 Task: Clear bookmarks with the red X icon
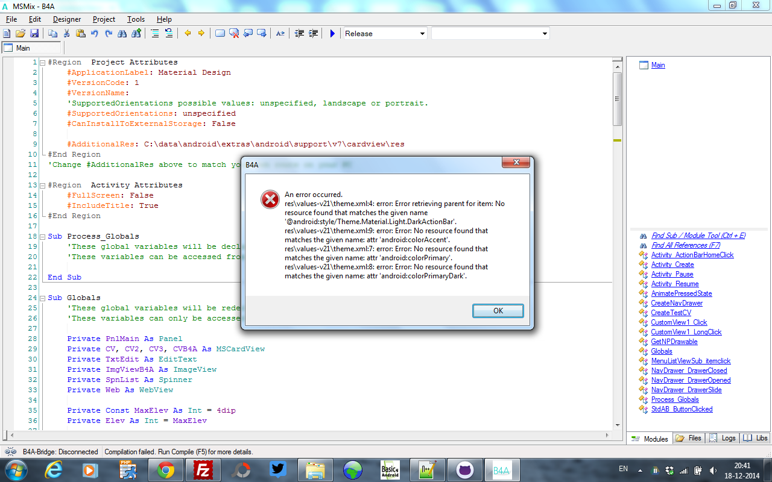[234, 34]
